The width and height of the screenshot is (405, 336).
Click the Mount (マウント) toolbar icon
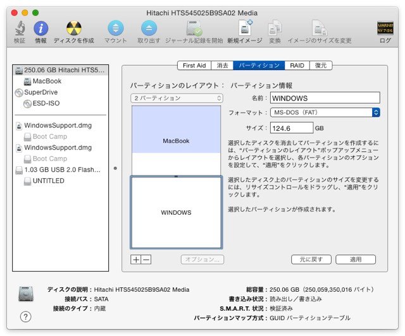tap(115, 28)
